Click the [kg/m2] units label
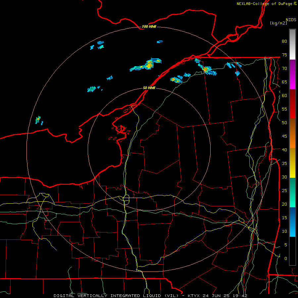Screen dimensions: 298x298 [278, 23]
